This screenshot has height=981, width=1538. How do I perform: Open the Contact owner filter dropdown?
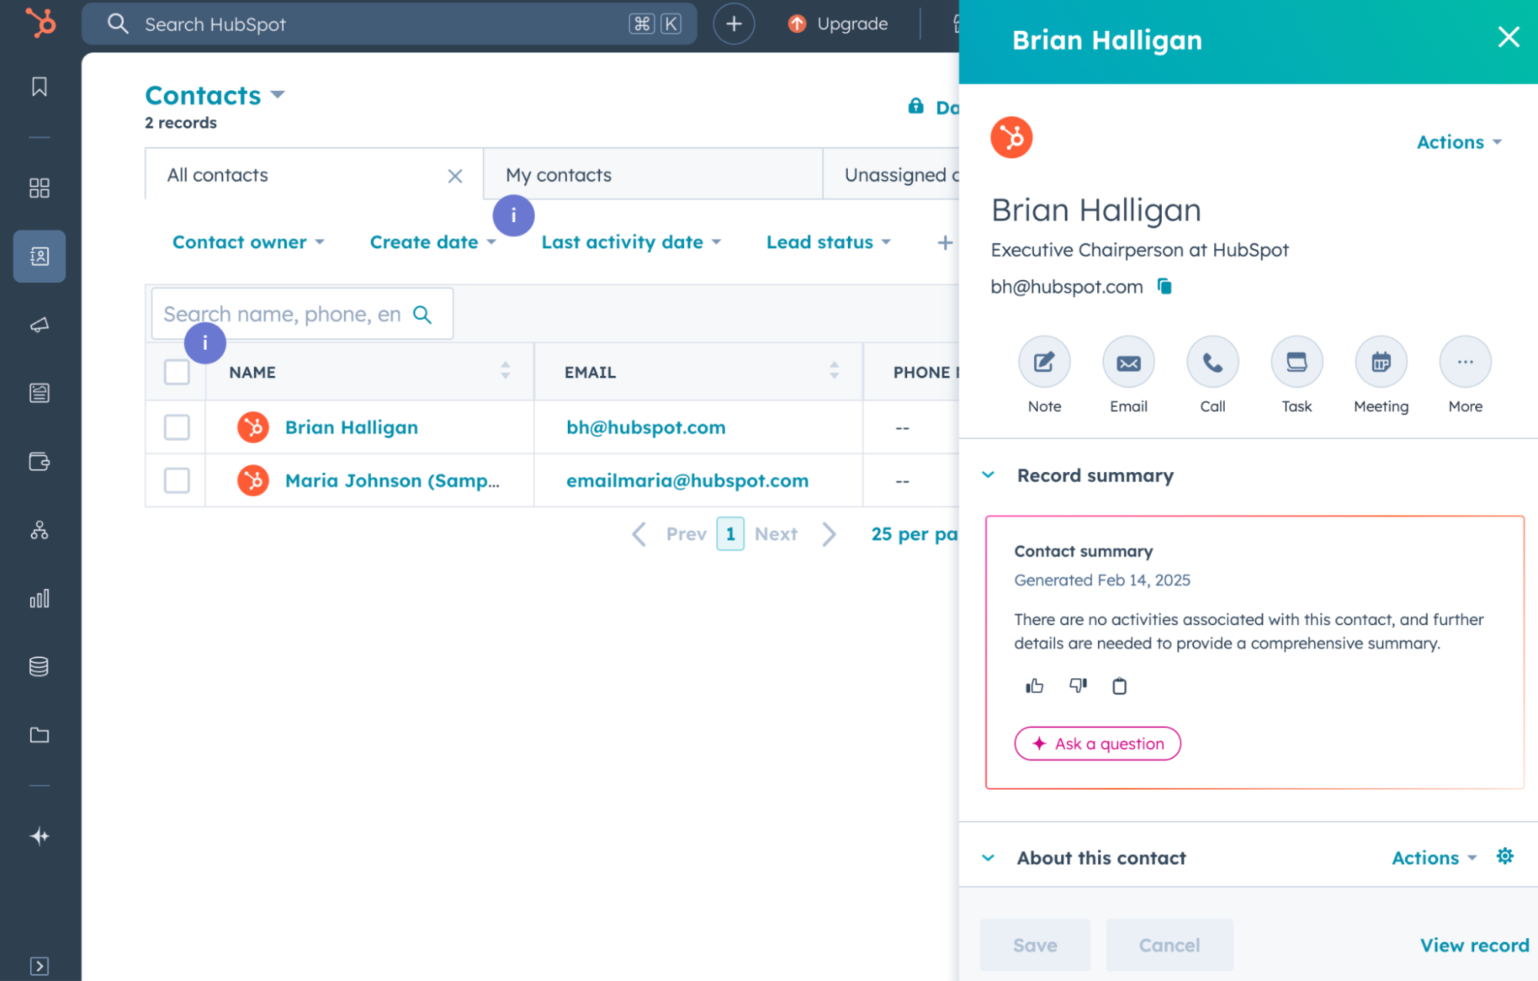[248, 242]
